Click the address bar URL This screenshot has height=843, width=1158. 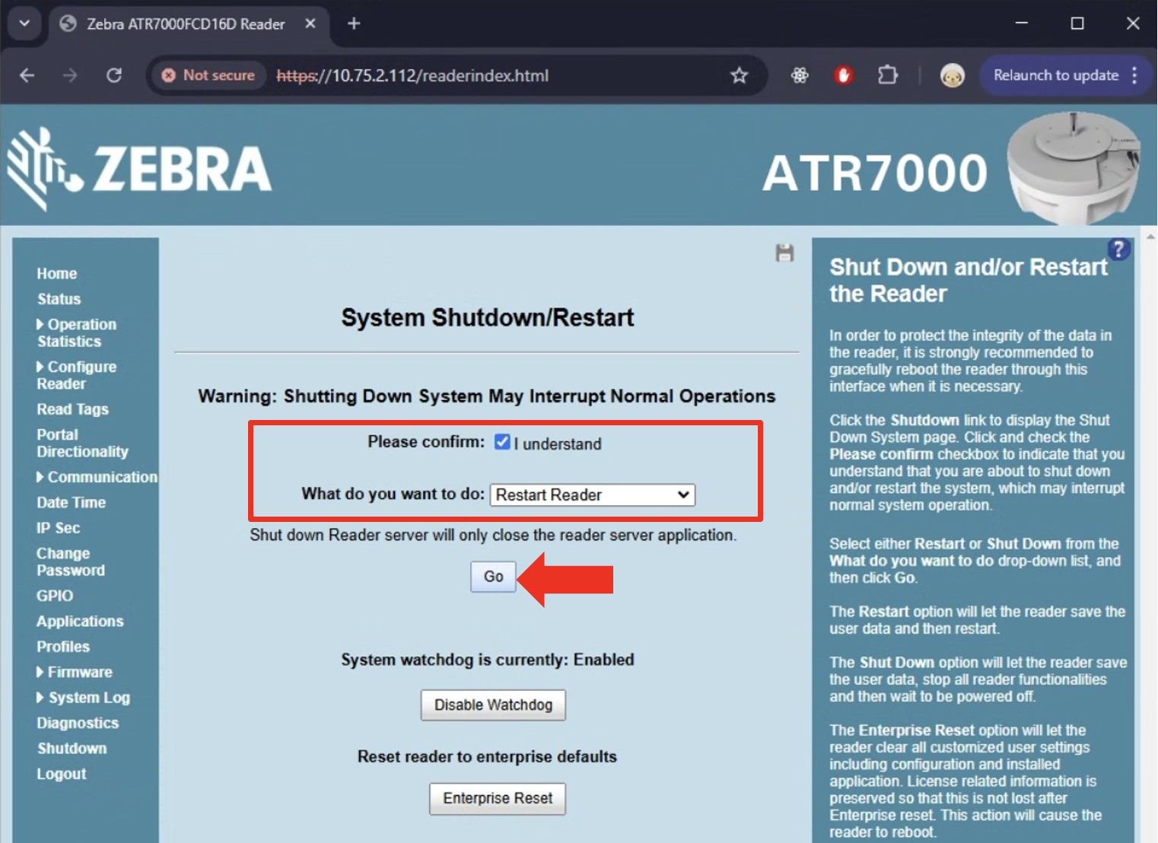click(x=412, y=75)
